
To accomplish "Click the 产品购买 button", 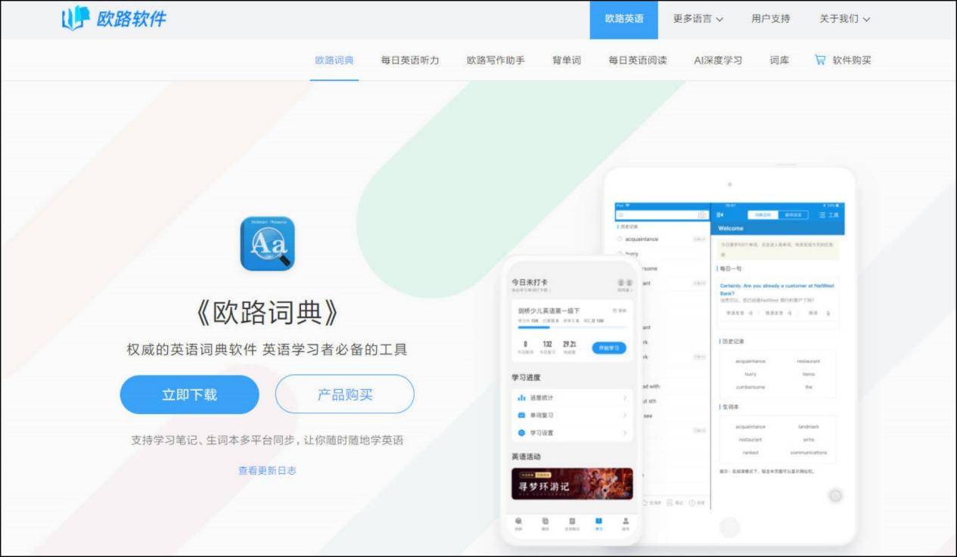I will [x=345, y=395].
